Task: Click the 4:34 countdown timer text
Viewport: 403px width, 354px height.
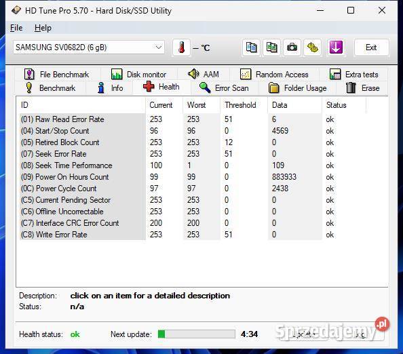Action: pos(249,334)
